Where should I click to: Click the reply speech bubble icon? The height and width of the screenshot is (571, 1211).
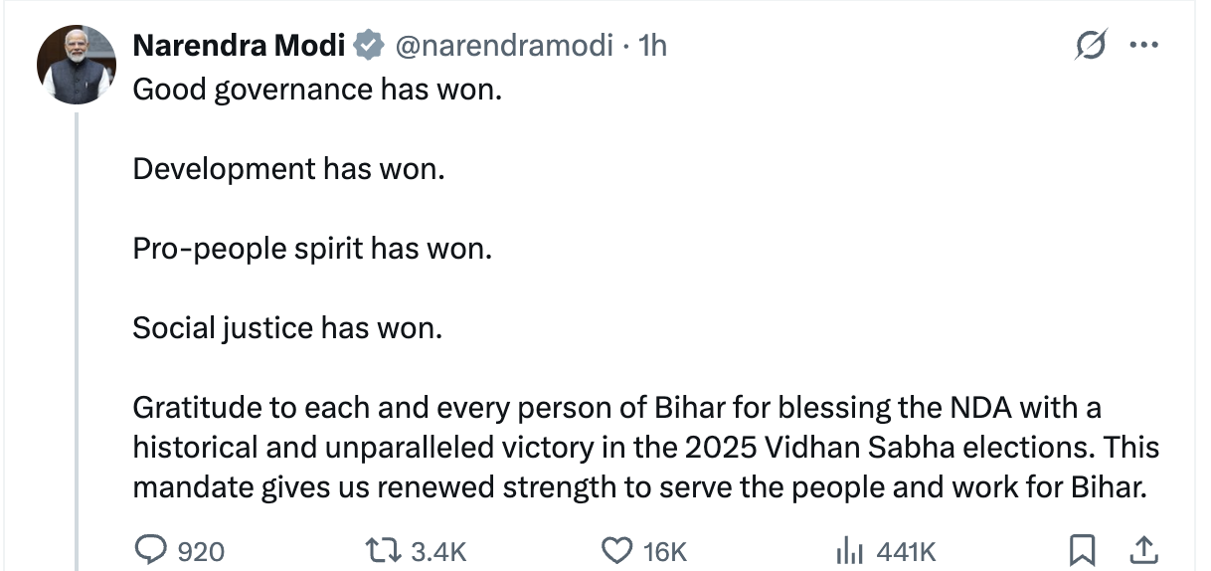pyautogui.click(x=151, y=550)
